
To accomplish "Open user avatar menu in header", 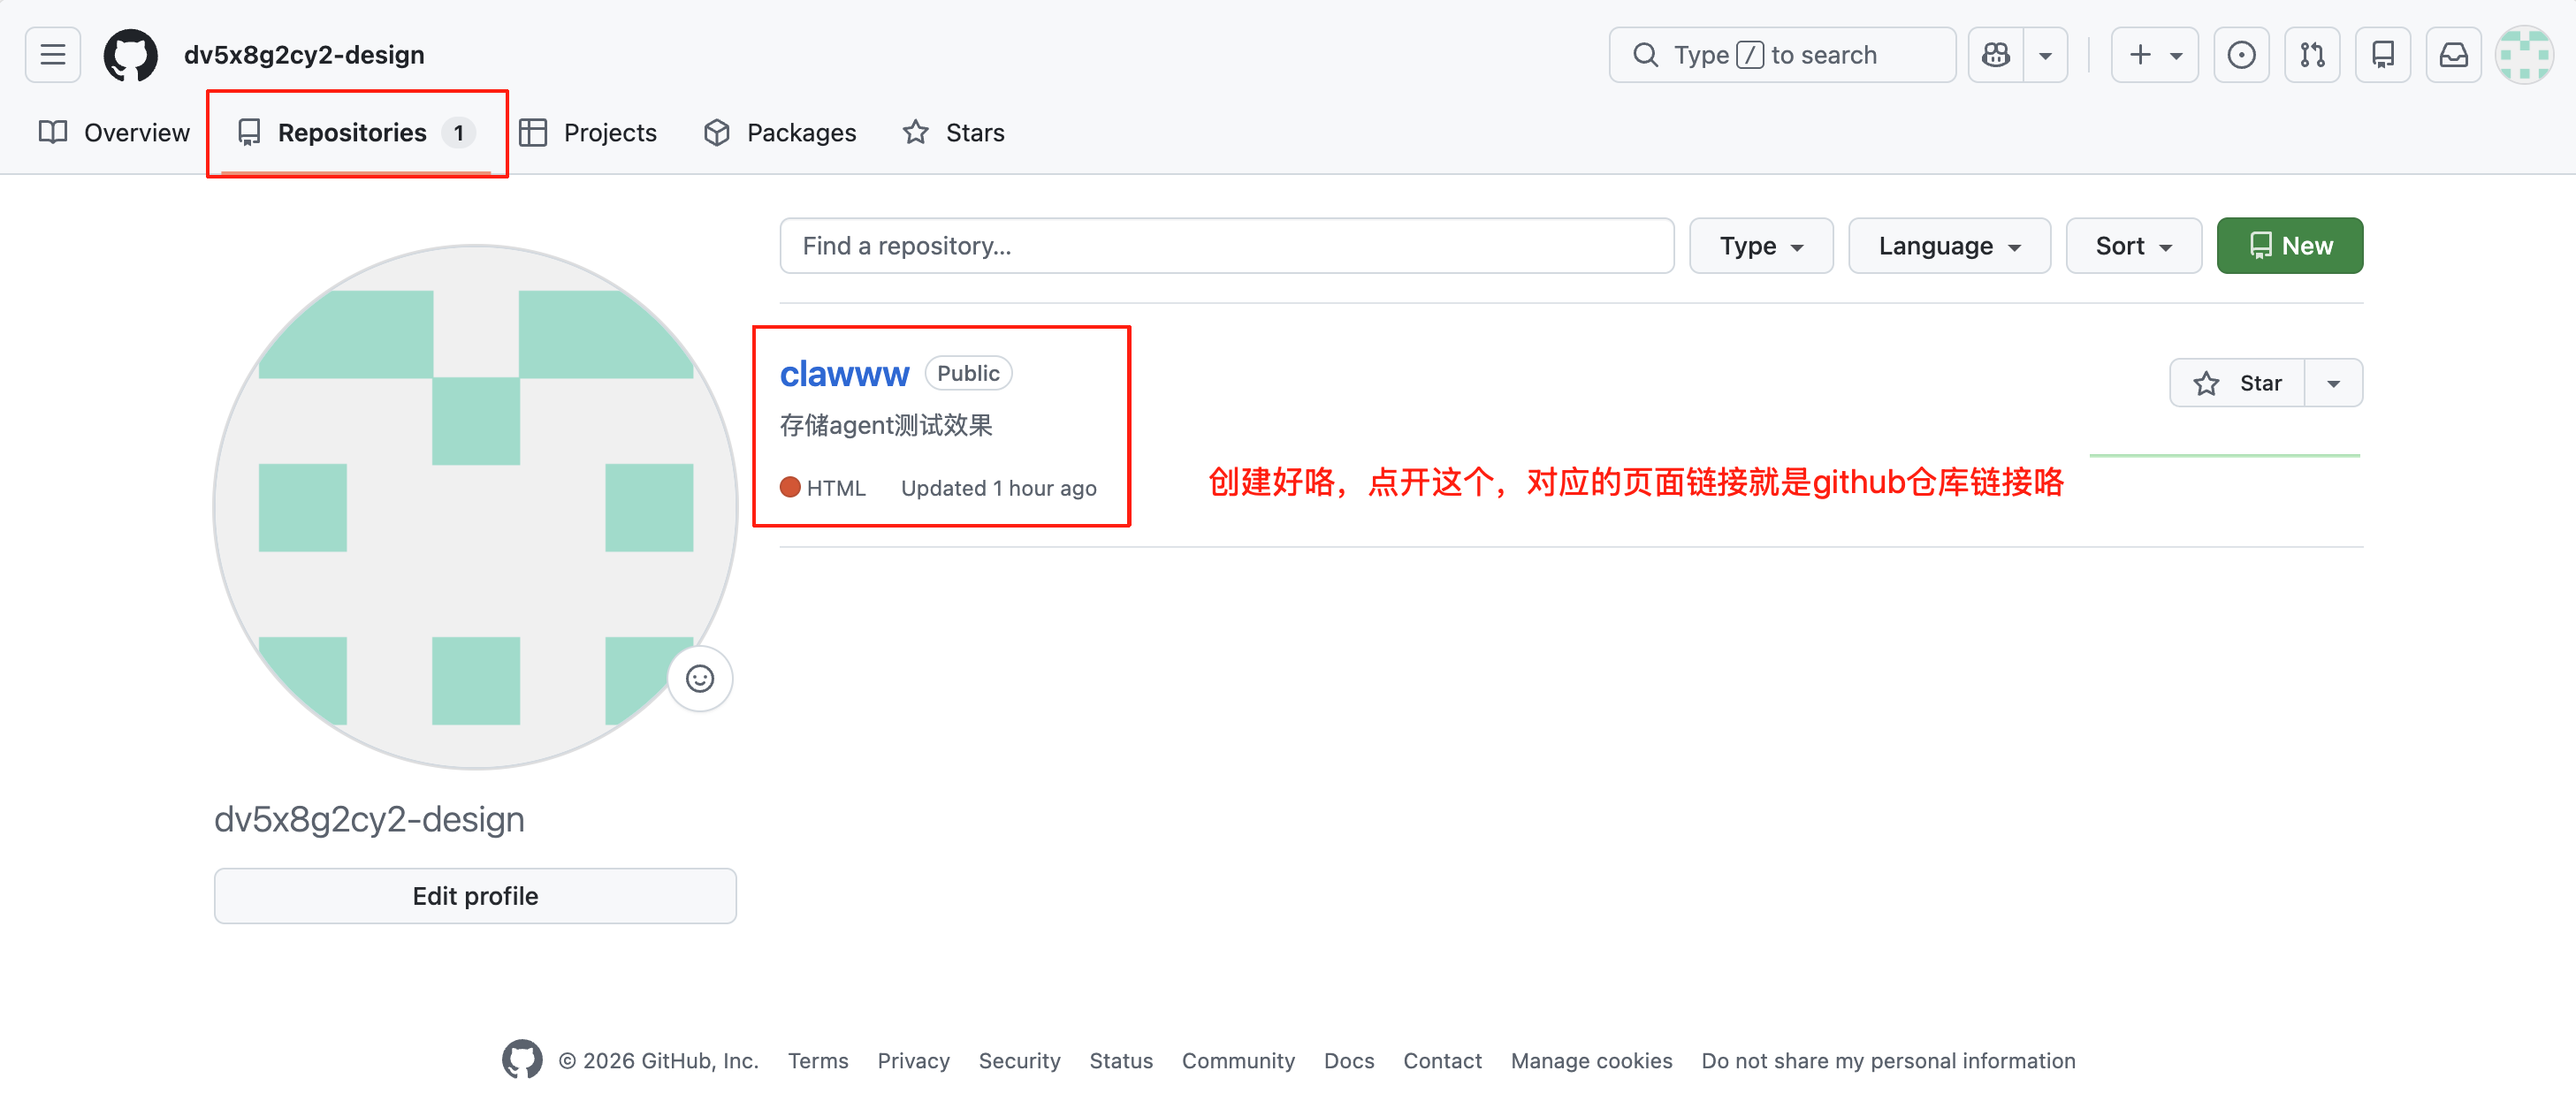I will click(2525, 55).
